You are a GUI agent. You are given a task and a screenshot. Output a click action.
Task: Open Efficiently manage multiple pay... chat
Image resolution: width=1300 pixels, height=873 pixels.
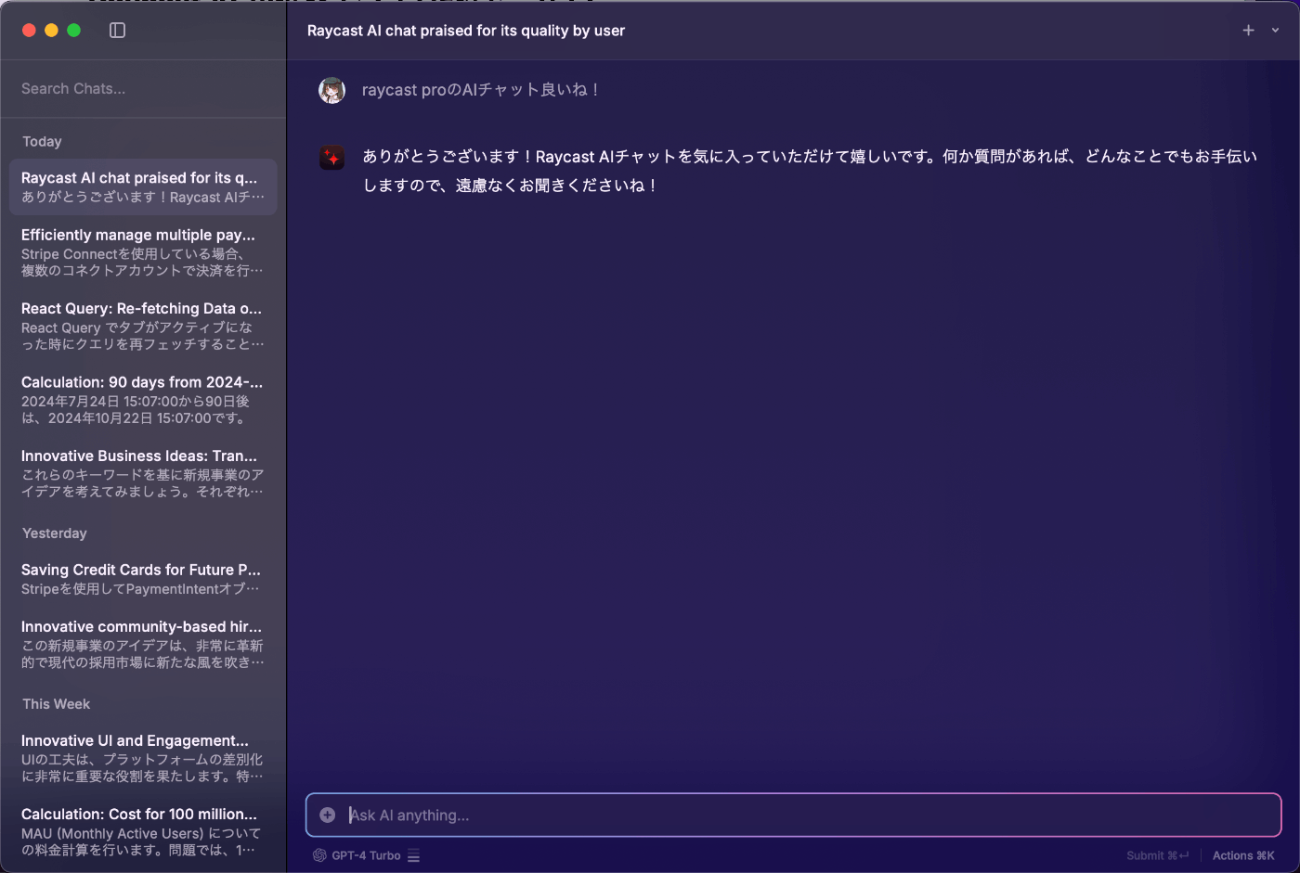pos(143,252)
